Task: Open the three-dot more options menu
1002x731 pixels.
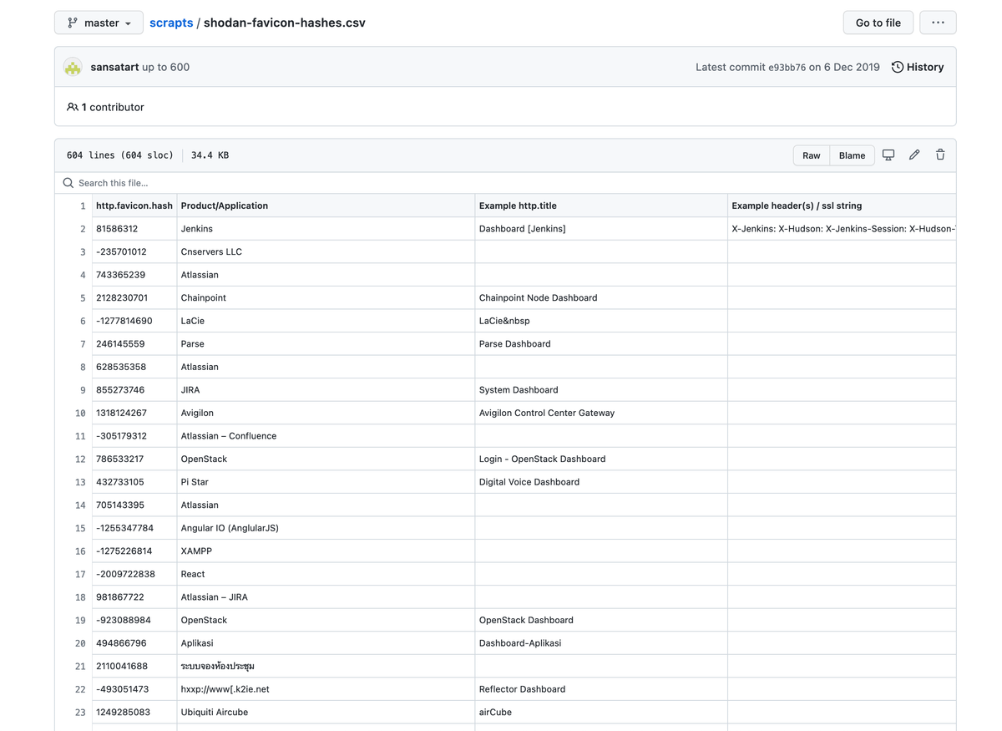Action: pos(938,23)
